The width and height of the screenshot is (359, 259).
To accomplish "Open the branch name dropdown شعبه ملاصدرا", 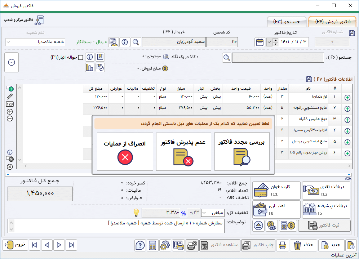I will pyautogui.click(x=35, y=42).
